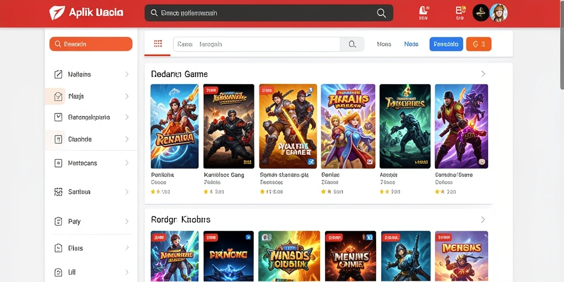This screenshot has height=282, width=564.
Task: Open the Genioine Evarre game cover
Action: point(462,126)
